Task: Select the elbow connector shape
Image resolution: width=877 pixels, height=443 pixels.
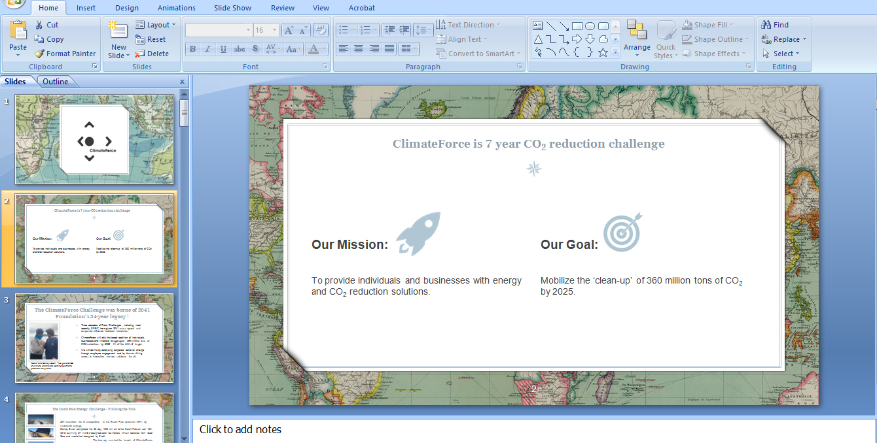Action: [551, 39]
